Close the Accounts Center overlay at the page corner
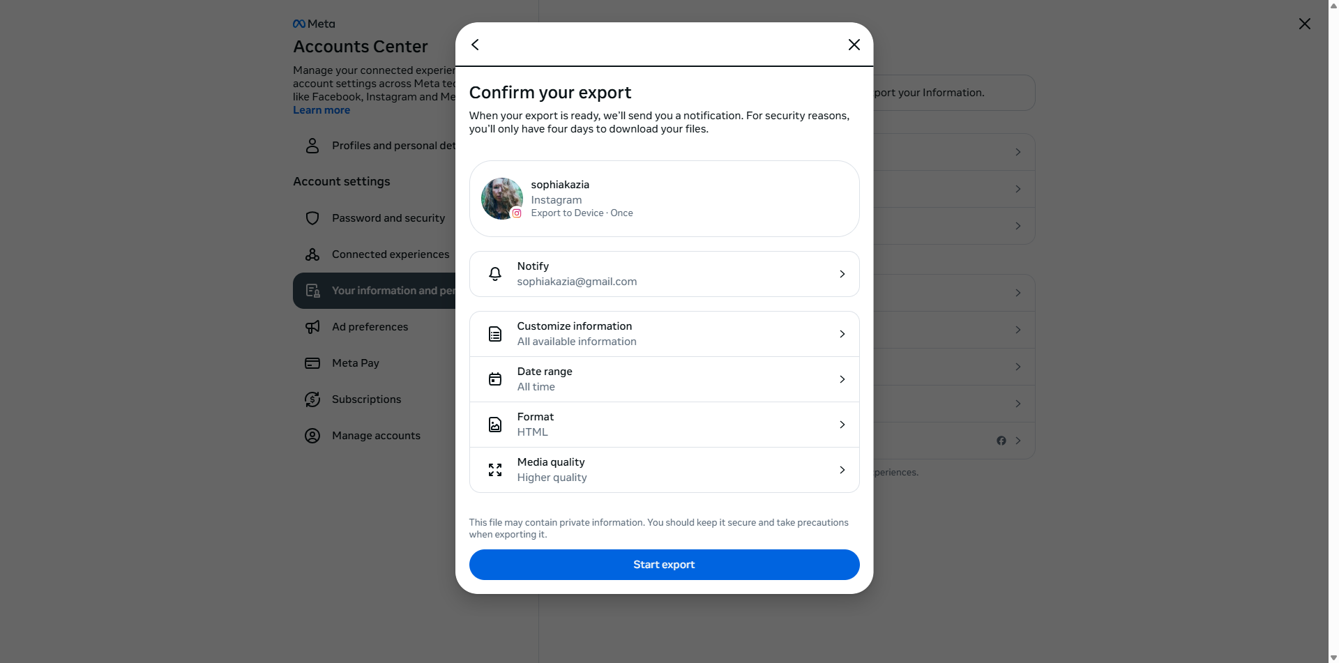1339x663 pixels. [1304, 24]
